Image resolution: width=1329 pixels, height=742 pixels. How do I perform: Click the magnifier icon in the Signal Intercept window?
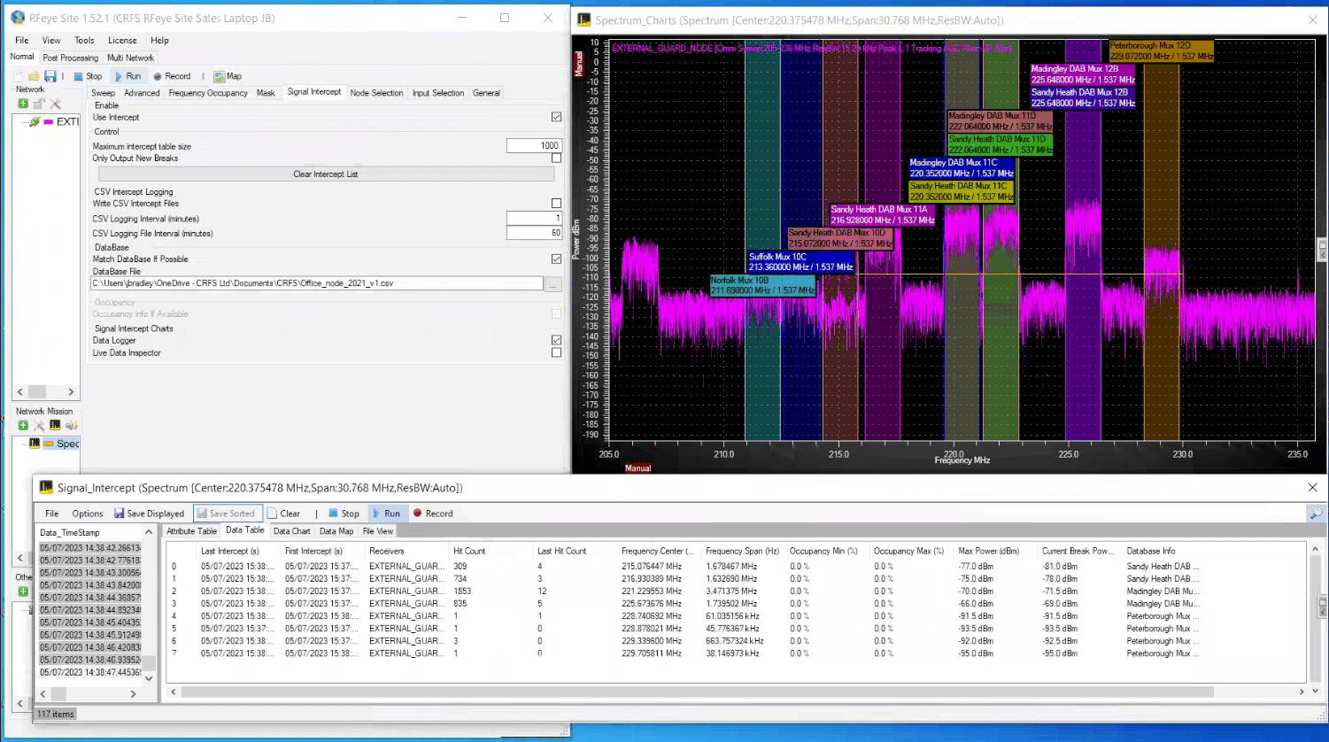tap(1316, 514)
